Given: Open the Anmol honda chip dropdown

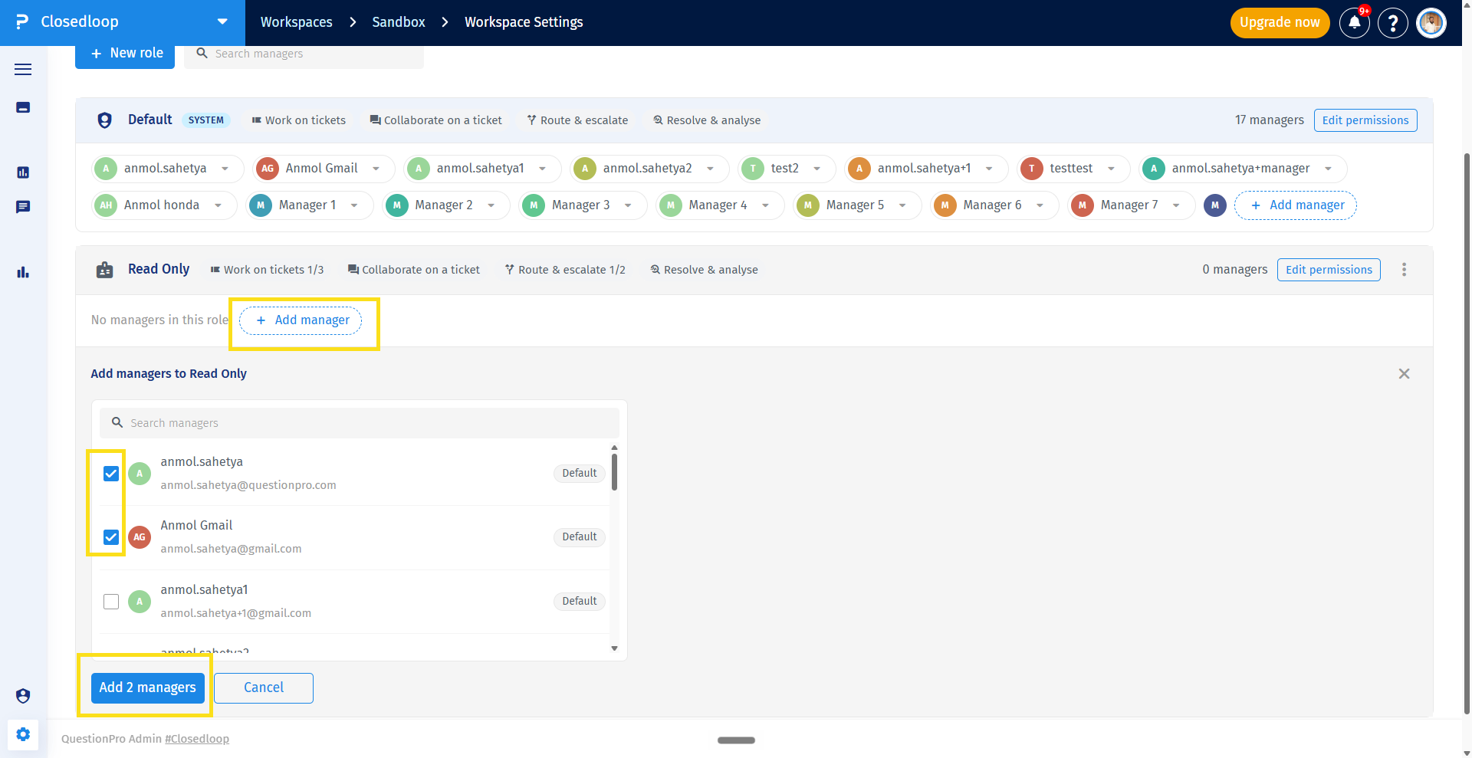Looking at the screenshot, I should (218, 205).
